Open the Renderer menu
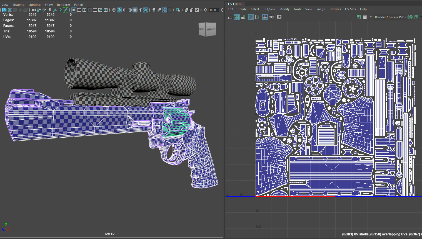Viewport: 422px width, 239px height. pos(63,5)
